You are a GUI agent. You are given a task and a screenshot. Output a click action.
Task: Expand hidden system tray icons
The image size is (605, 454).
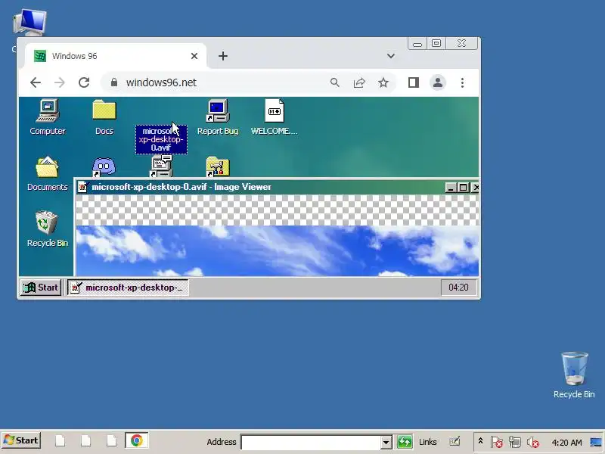[x=480, y=441]
